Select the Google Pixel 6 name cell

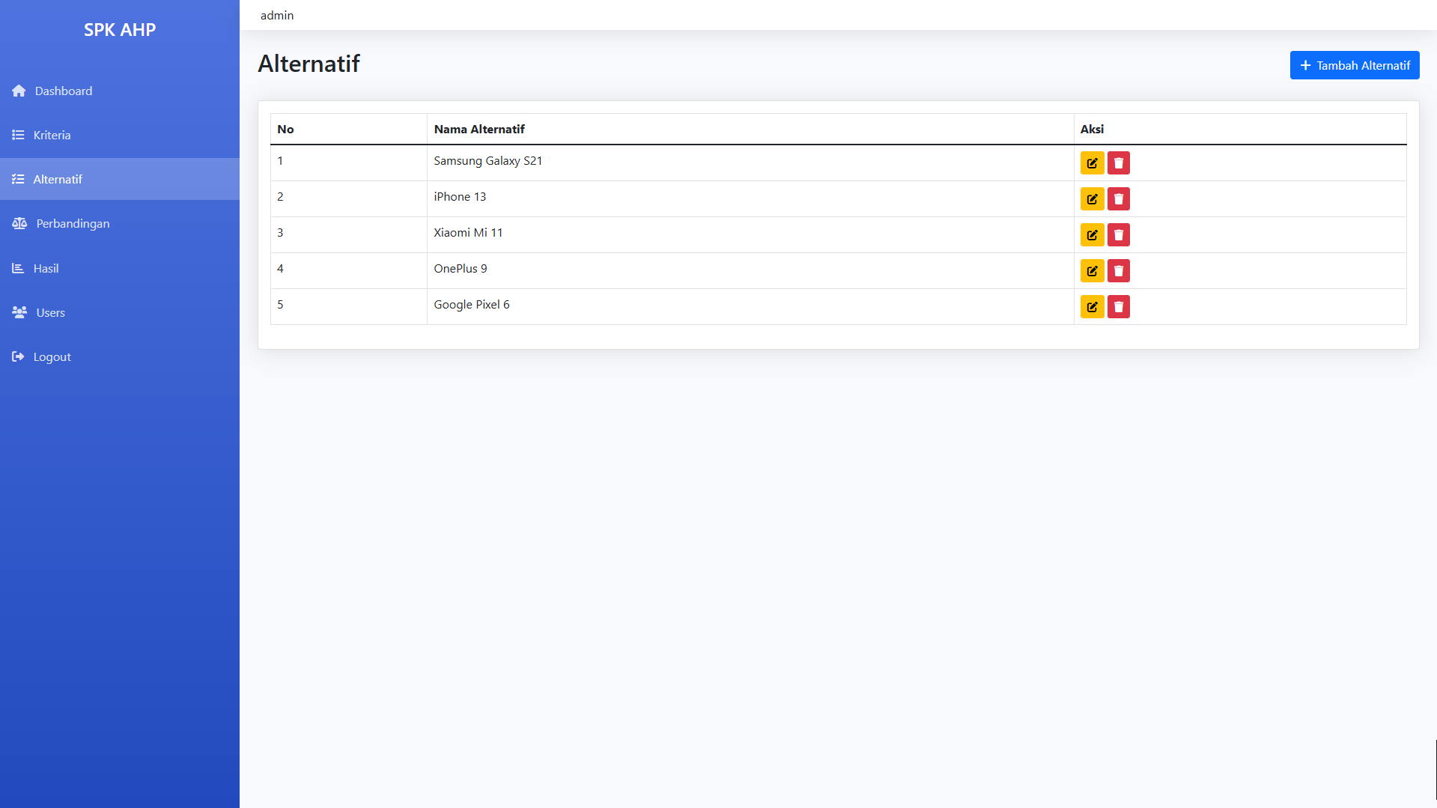tap(750, 306)
